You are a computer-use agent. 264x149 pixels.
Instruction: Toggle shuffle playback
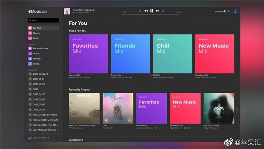pyautogui.click(x=140, y=11)
